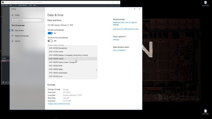Viewport: 212px width, 119px height.
Task: Choose (UTC+08:00) Taipei time zone
Action: point(72,69)
